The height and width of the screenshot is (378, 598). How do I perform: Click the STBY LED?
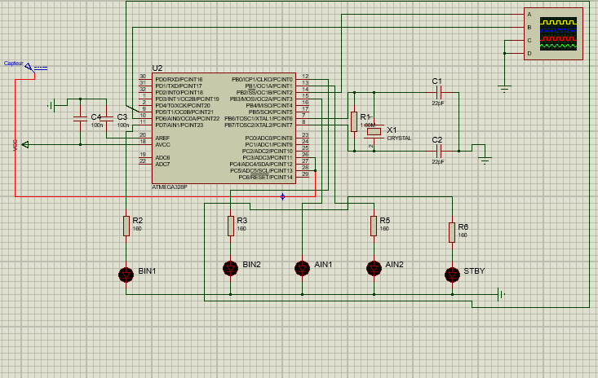click(451, 274)
